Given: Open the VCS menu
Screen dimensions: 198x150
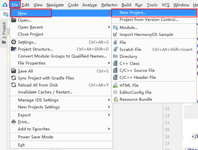Looking at the screenshot, I should click(165, 5).
